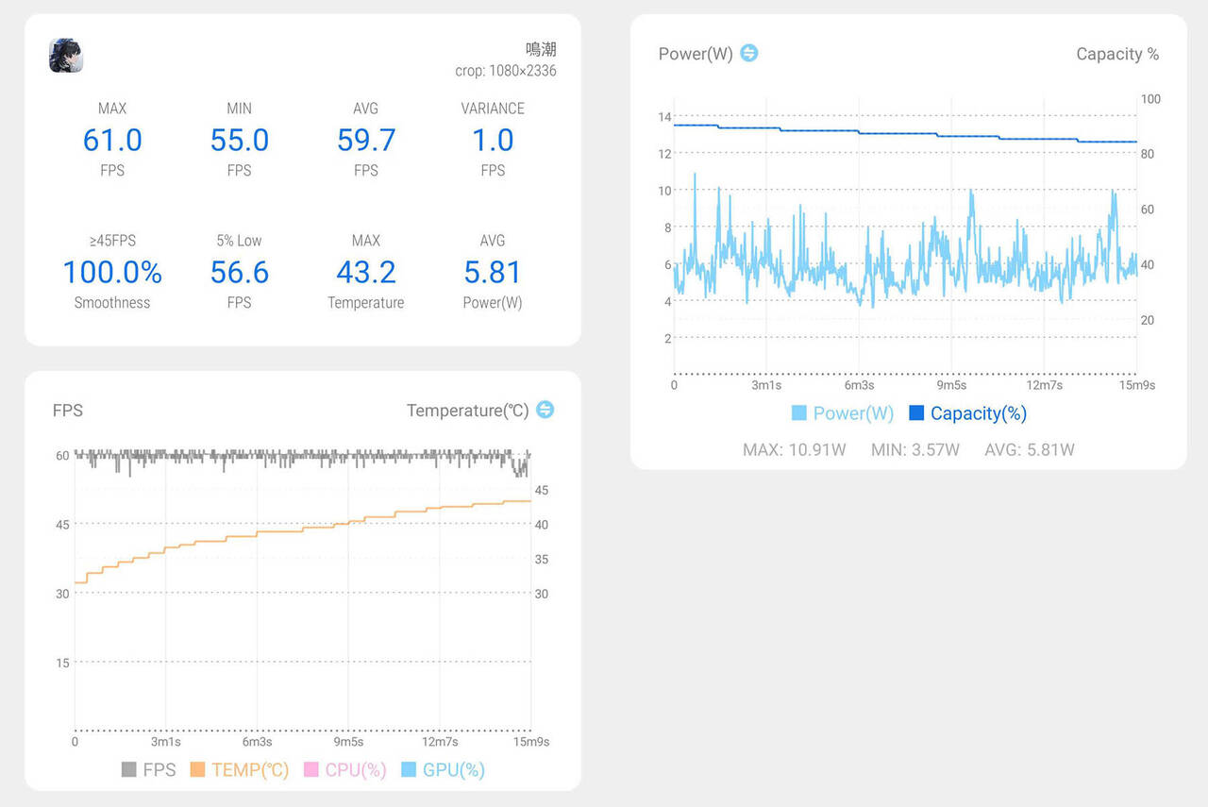
Task: Click the 5% Low value 56.6
Action: click(240, 273)
